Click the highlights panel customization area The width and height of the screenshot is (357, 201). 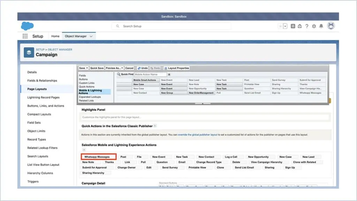[x=205, y=117]
